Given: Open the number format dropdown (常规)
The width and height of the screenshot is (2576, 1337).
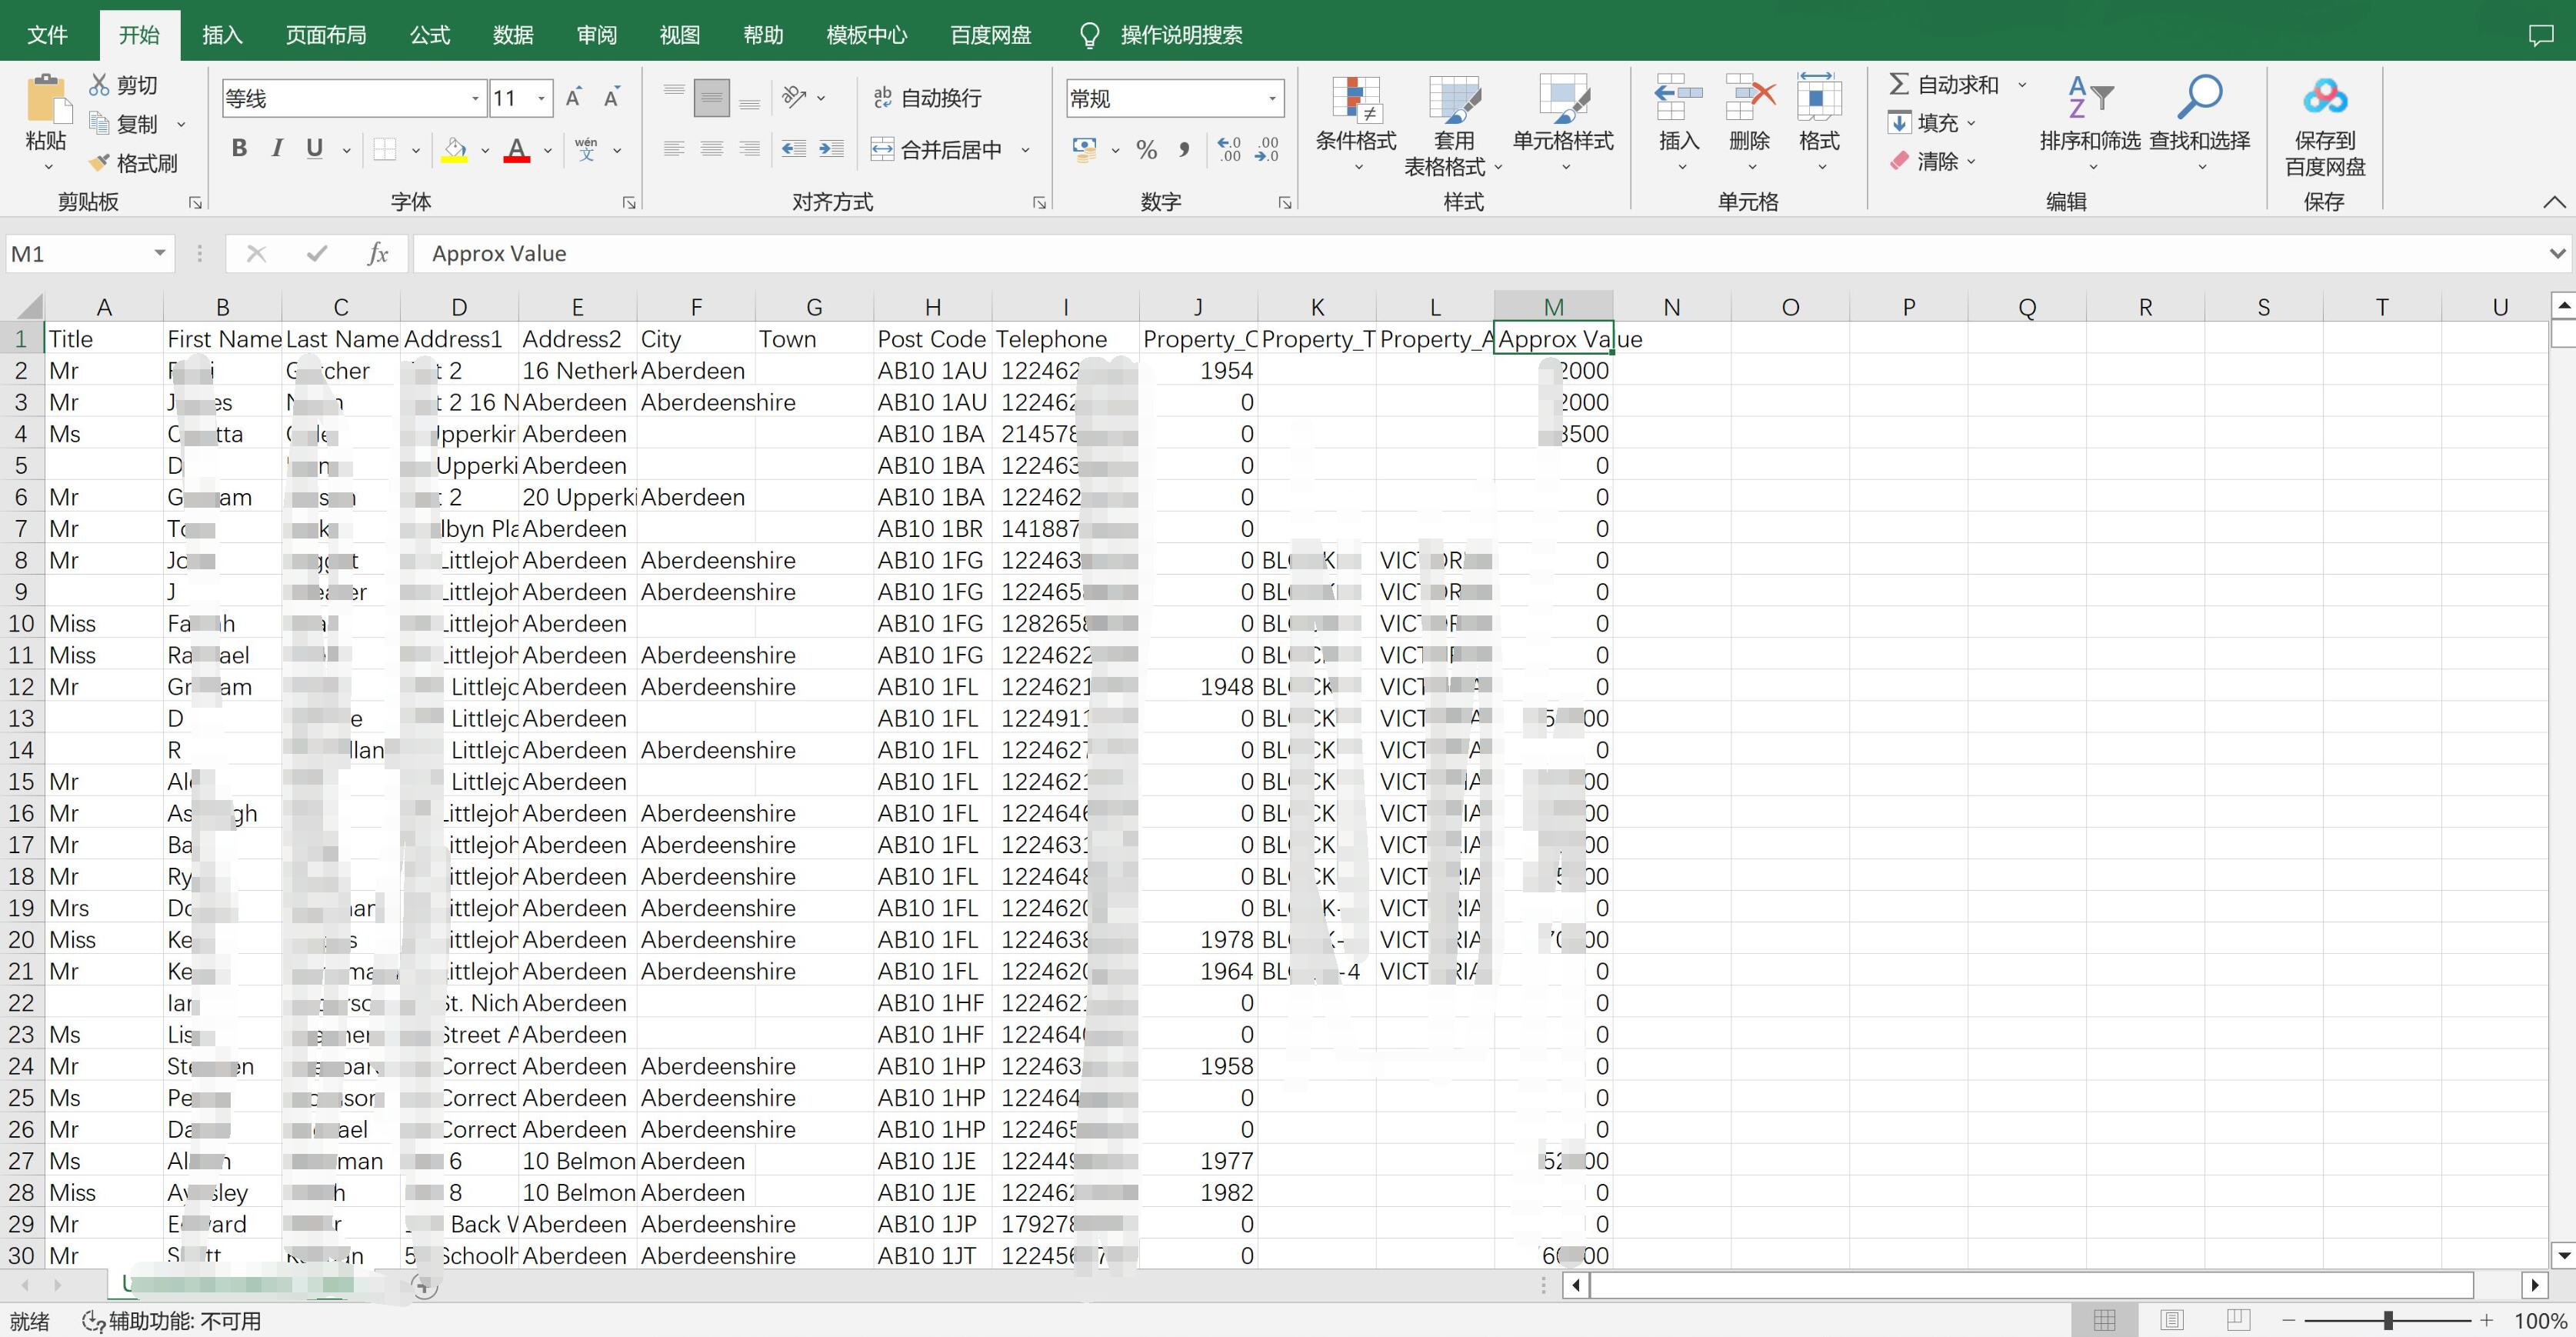Looking at the screenshot, I should point(1272,98).
